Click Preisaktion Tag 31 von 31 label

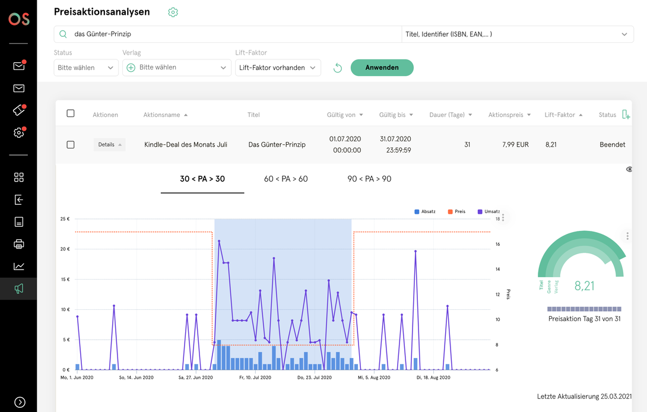coord(584,319)
